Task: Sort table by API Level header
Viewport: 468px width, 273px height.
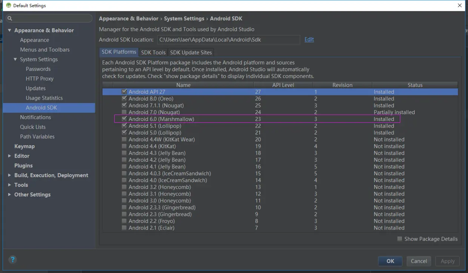Action: tap(283, 85)
